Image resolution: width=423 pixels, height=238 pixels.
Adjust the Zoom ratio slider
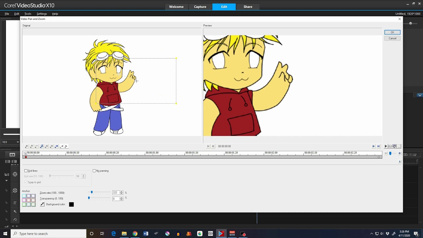tap(92, 192)
